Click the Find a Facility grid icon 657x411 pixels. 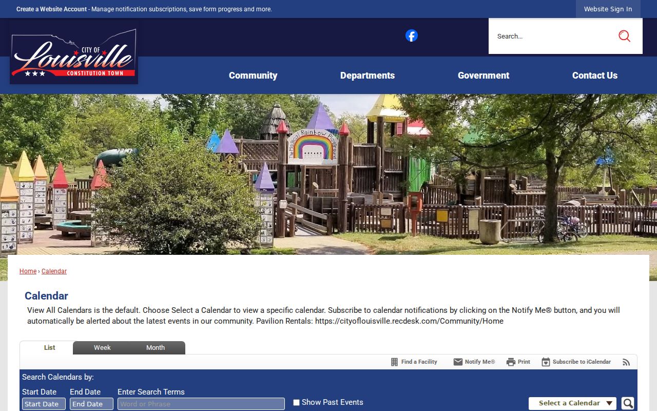click(x=394, y=362)
